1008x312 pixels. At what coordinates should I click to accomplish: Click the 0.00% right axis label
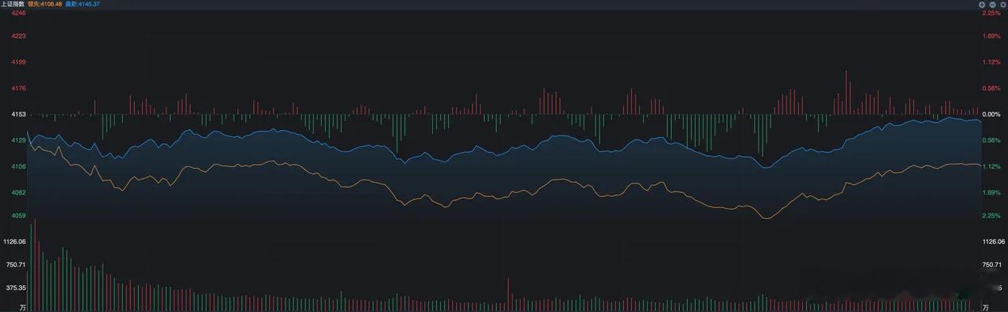[x=991, y=114]
